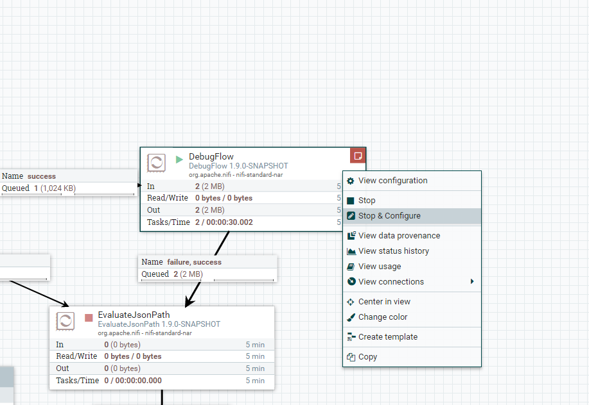
Task: Expand the View connections submenu arrow
Action: click(472, 282)
